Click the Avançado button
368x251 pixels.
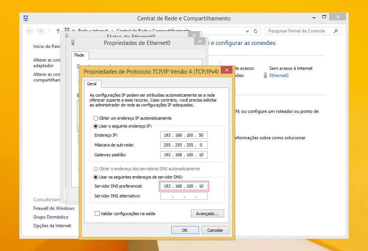(207, 214)
